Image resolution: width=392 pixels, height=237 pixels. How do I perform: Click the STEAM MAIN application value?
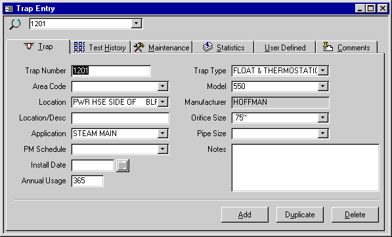(95, 134)
